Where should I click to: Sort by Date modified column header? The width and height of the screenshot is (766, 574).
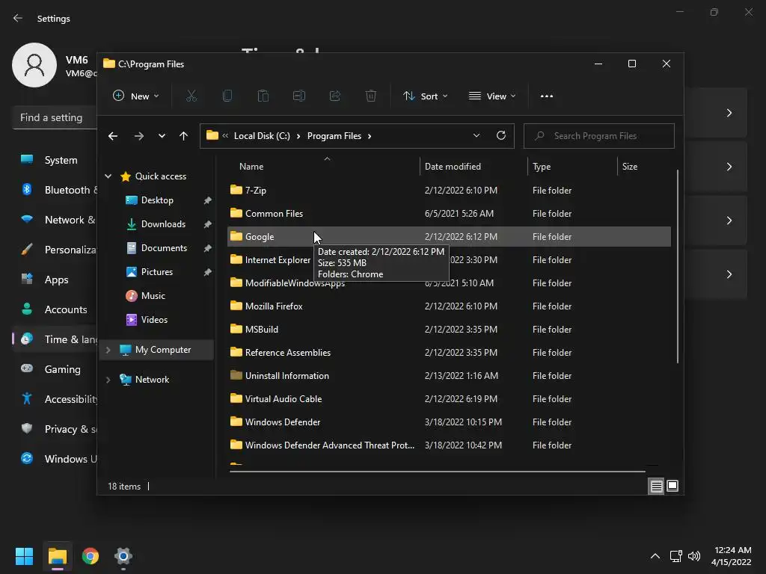click(x=474, y=167)
